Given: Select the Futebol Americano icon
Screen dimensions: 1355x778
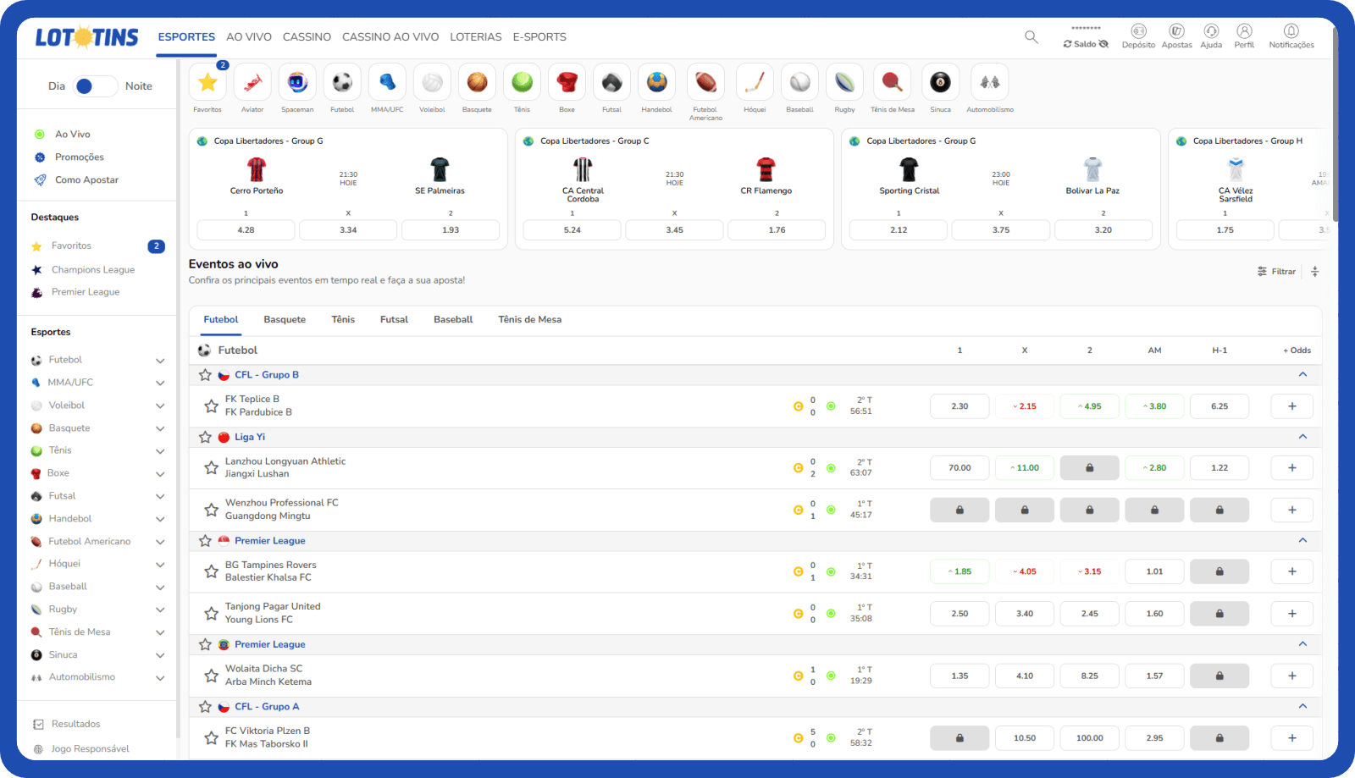Looking at the screenshot, I should pyautogui.click(x=705, y=82).
